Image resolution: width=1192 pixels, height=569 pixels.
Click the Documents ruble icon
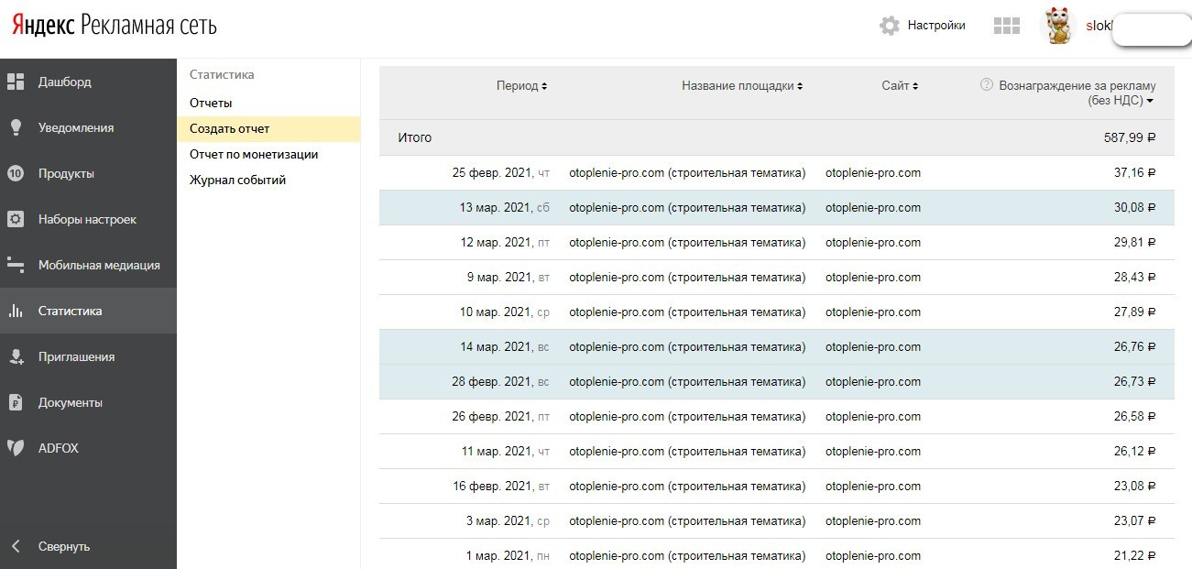coord(16,402)
